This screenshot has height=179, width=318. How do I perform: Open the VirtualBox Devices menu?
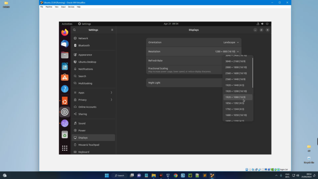coord(71,7)
